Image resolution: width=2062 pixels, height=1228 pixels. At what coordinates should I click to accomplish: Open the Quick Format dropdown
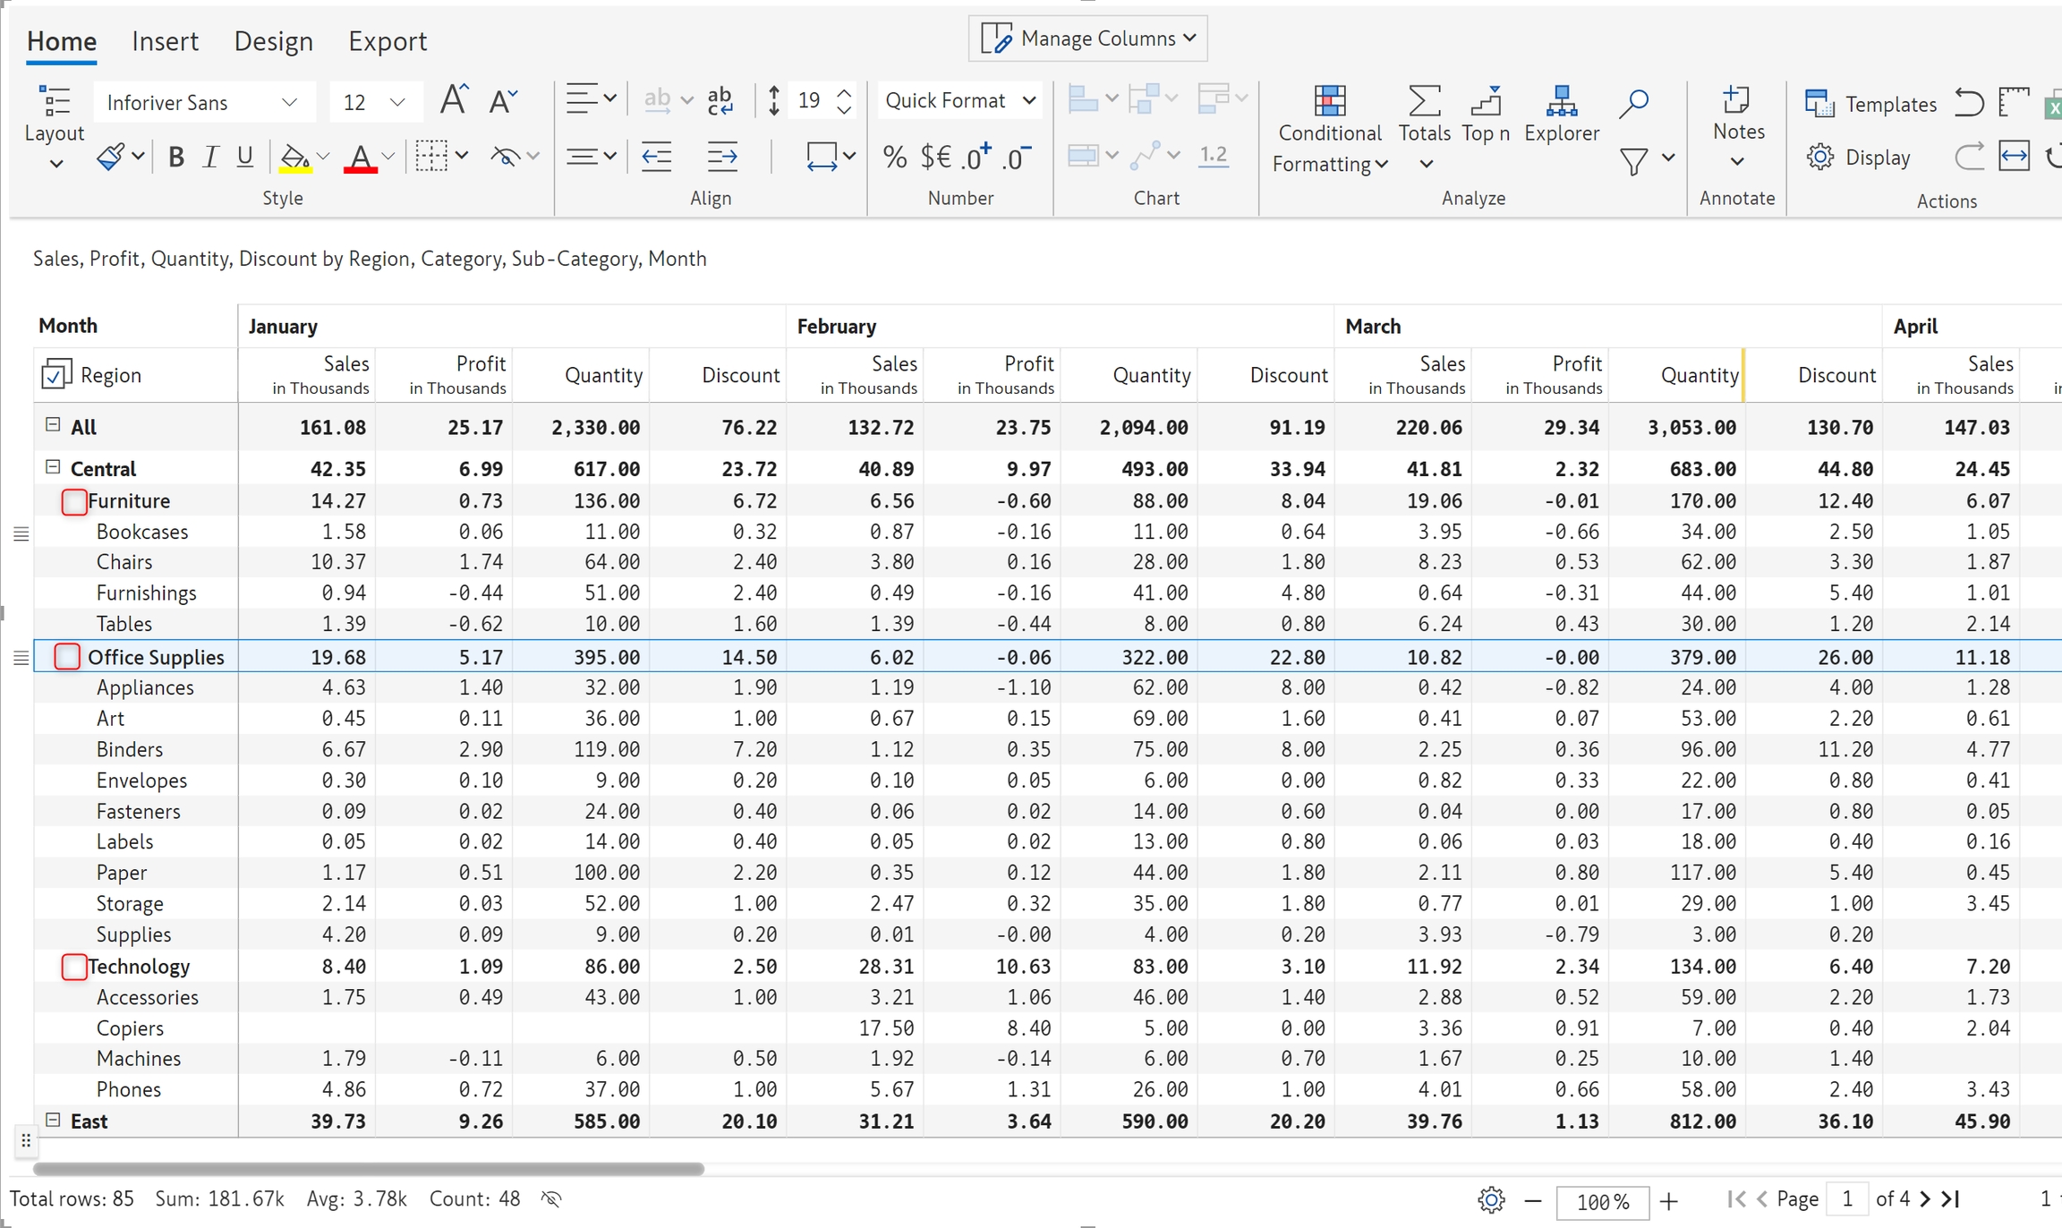click(959, 100)
